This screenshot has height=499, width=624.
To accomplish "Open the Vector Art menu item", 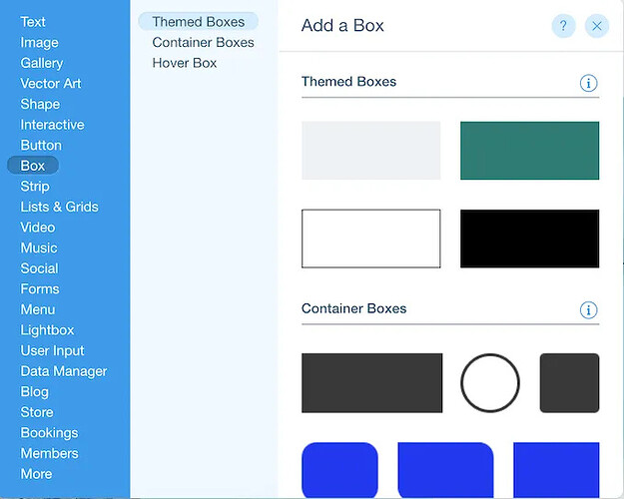I will pos(51,84).
